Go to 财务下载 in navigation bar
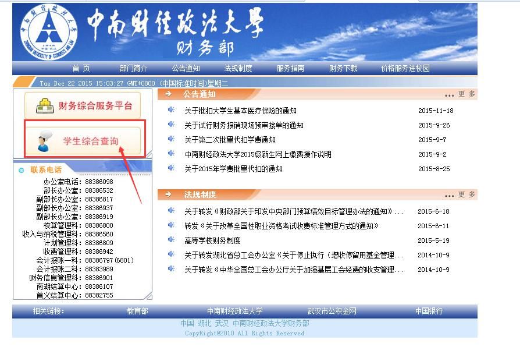 343,68
